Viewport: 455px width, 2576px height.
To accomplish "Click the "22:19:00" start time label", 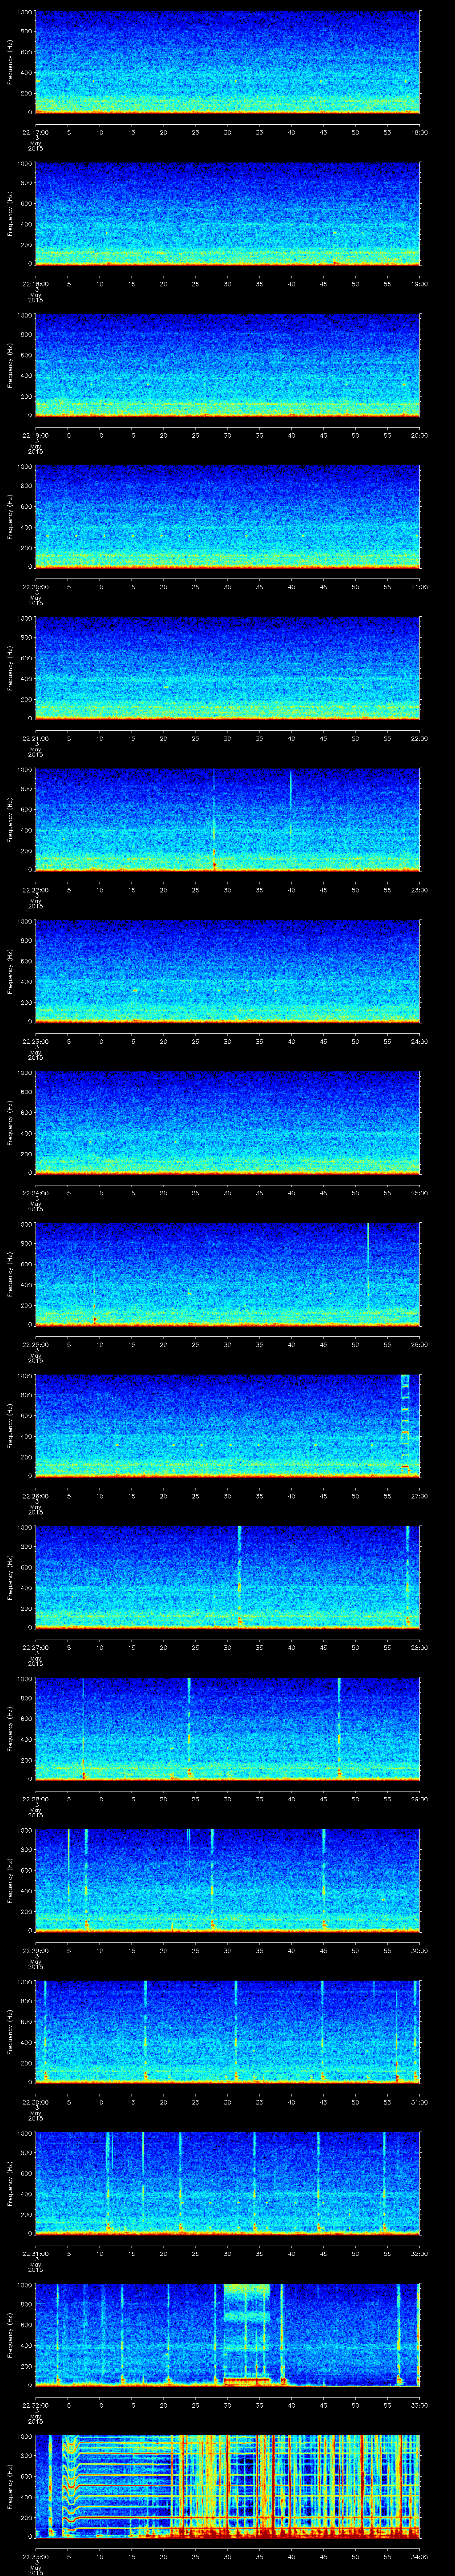I will coord(35,435).
